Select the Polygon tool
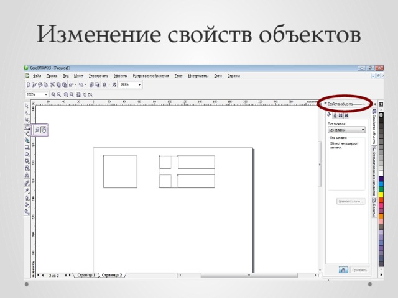The width and height of the screenshot is (398, 298). tap(27, 161)
